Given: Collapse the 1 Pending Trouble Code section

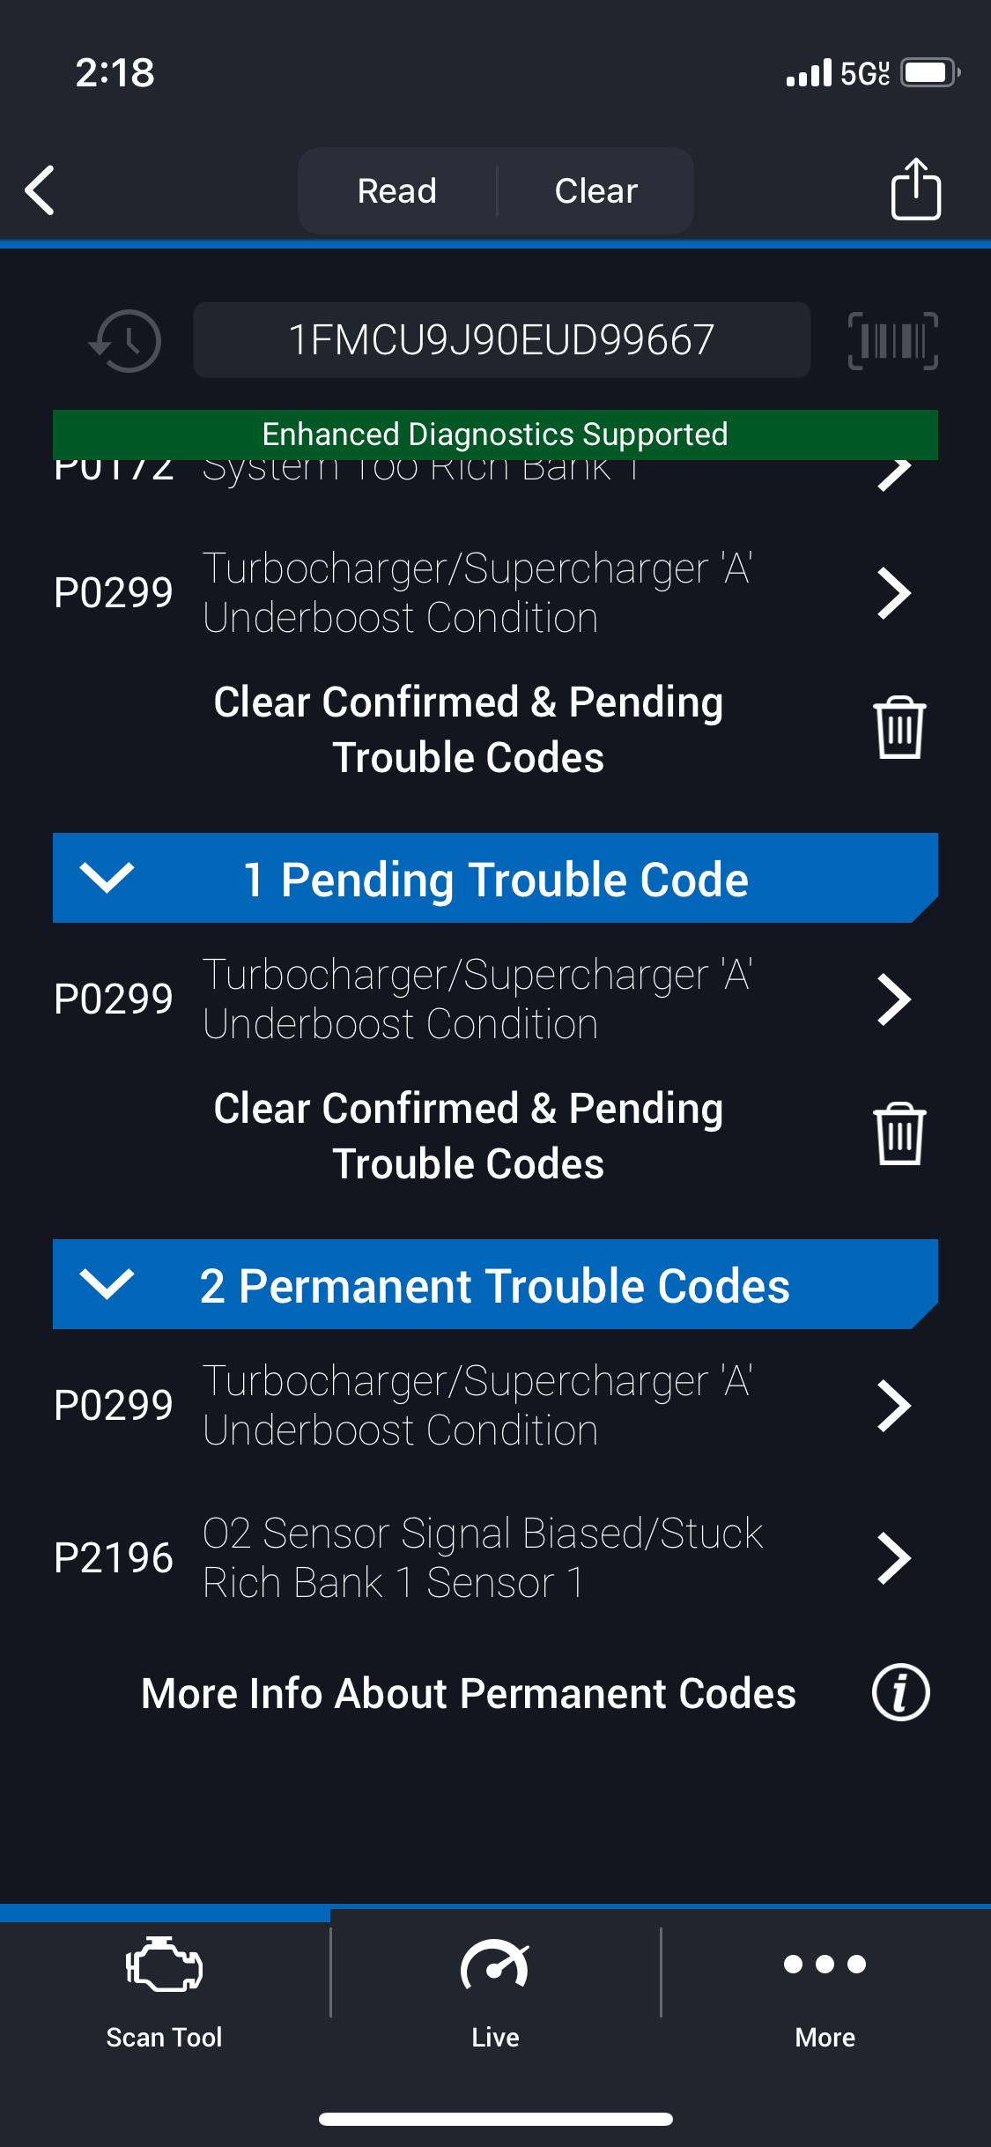Looking at the screenshot, I should pos(107,878).
